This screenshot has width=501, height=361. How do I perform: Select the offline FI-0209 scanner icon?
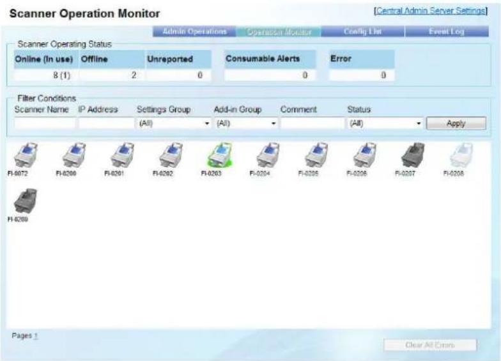coord(26,201)
